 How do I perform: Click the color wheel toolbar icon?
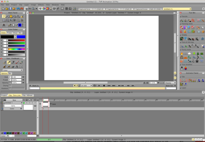pos(44,9)
